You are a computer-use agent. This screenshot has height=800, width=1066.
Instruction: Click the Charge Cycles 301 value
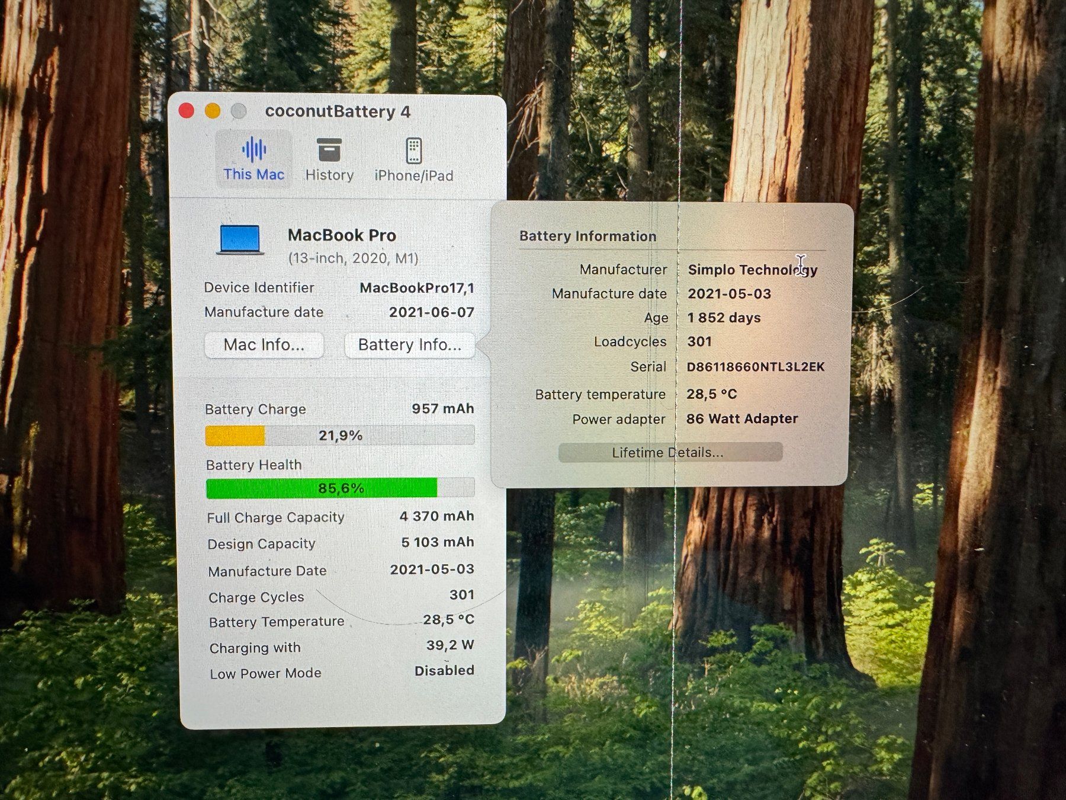tap(462, 595)
